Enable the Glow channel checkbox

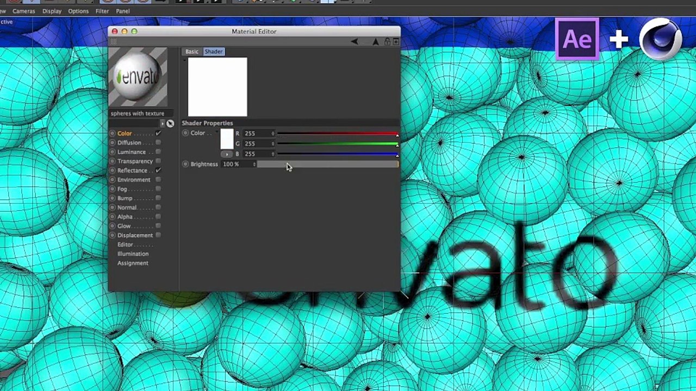158,226
